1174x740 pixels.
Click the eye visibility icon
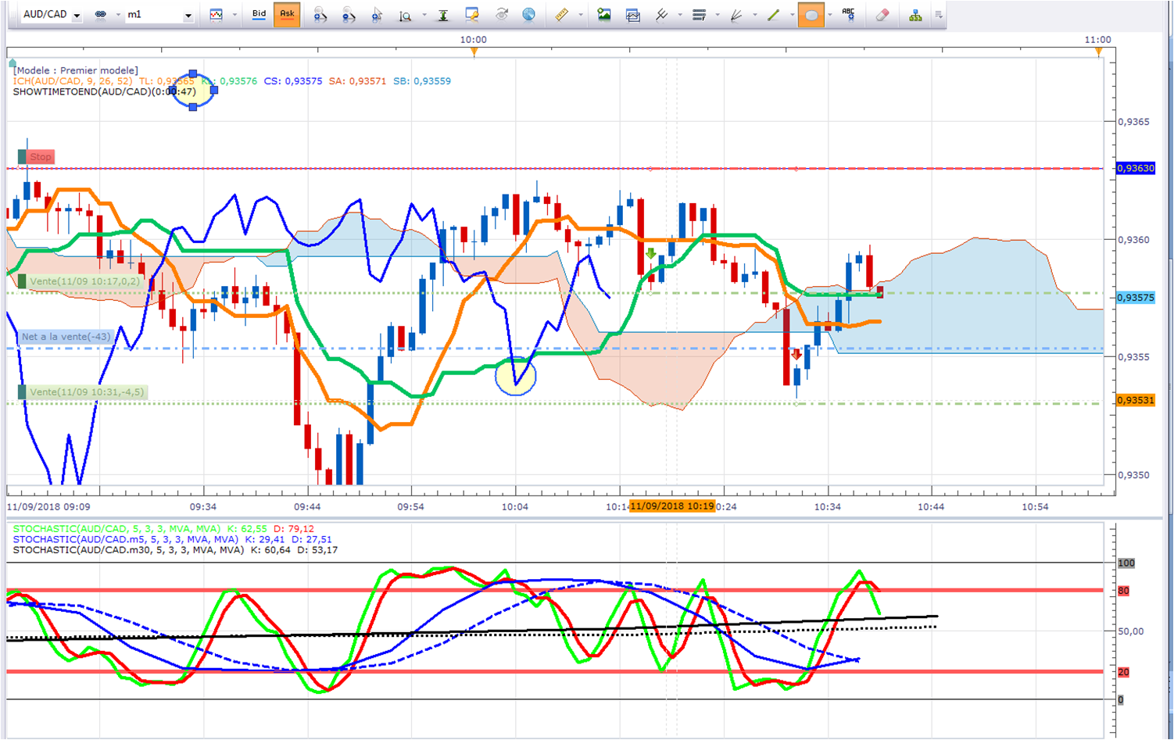point(501,15)
